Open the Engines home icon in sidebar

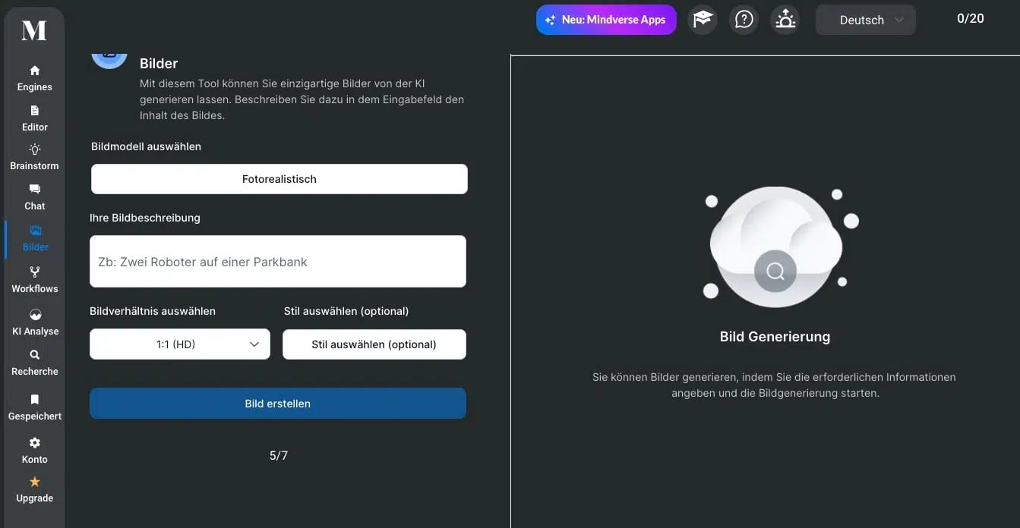click(x=34, y=71)
